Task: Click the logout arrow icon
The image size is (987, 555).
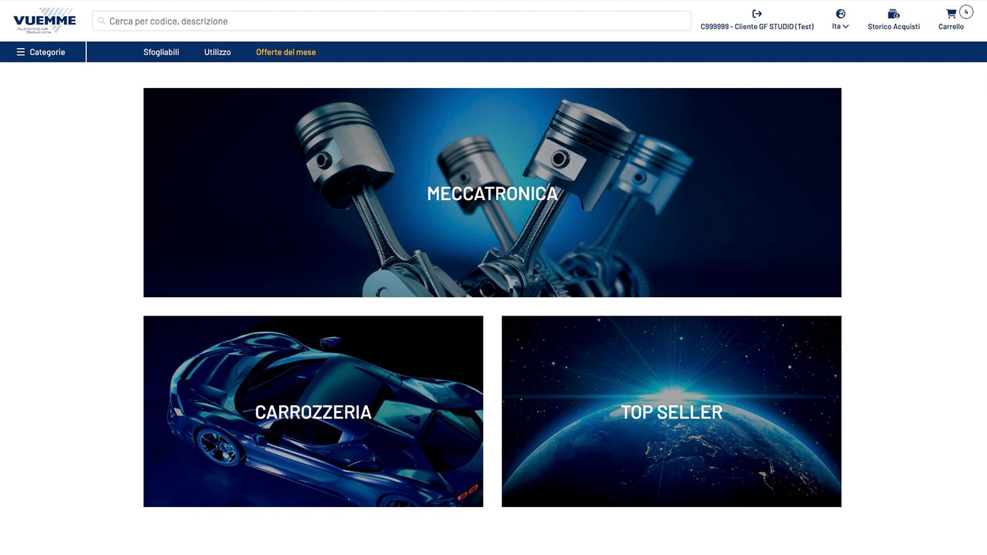Action: click(757, 14)
